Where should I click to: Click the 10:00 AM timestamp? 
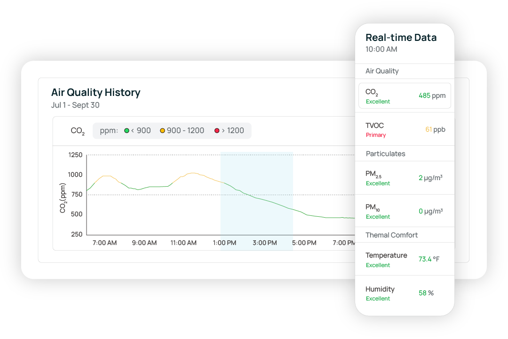[x=381, y=49]
